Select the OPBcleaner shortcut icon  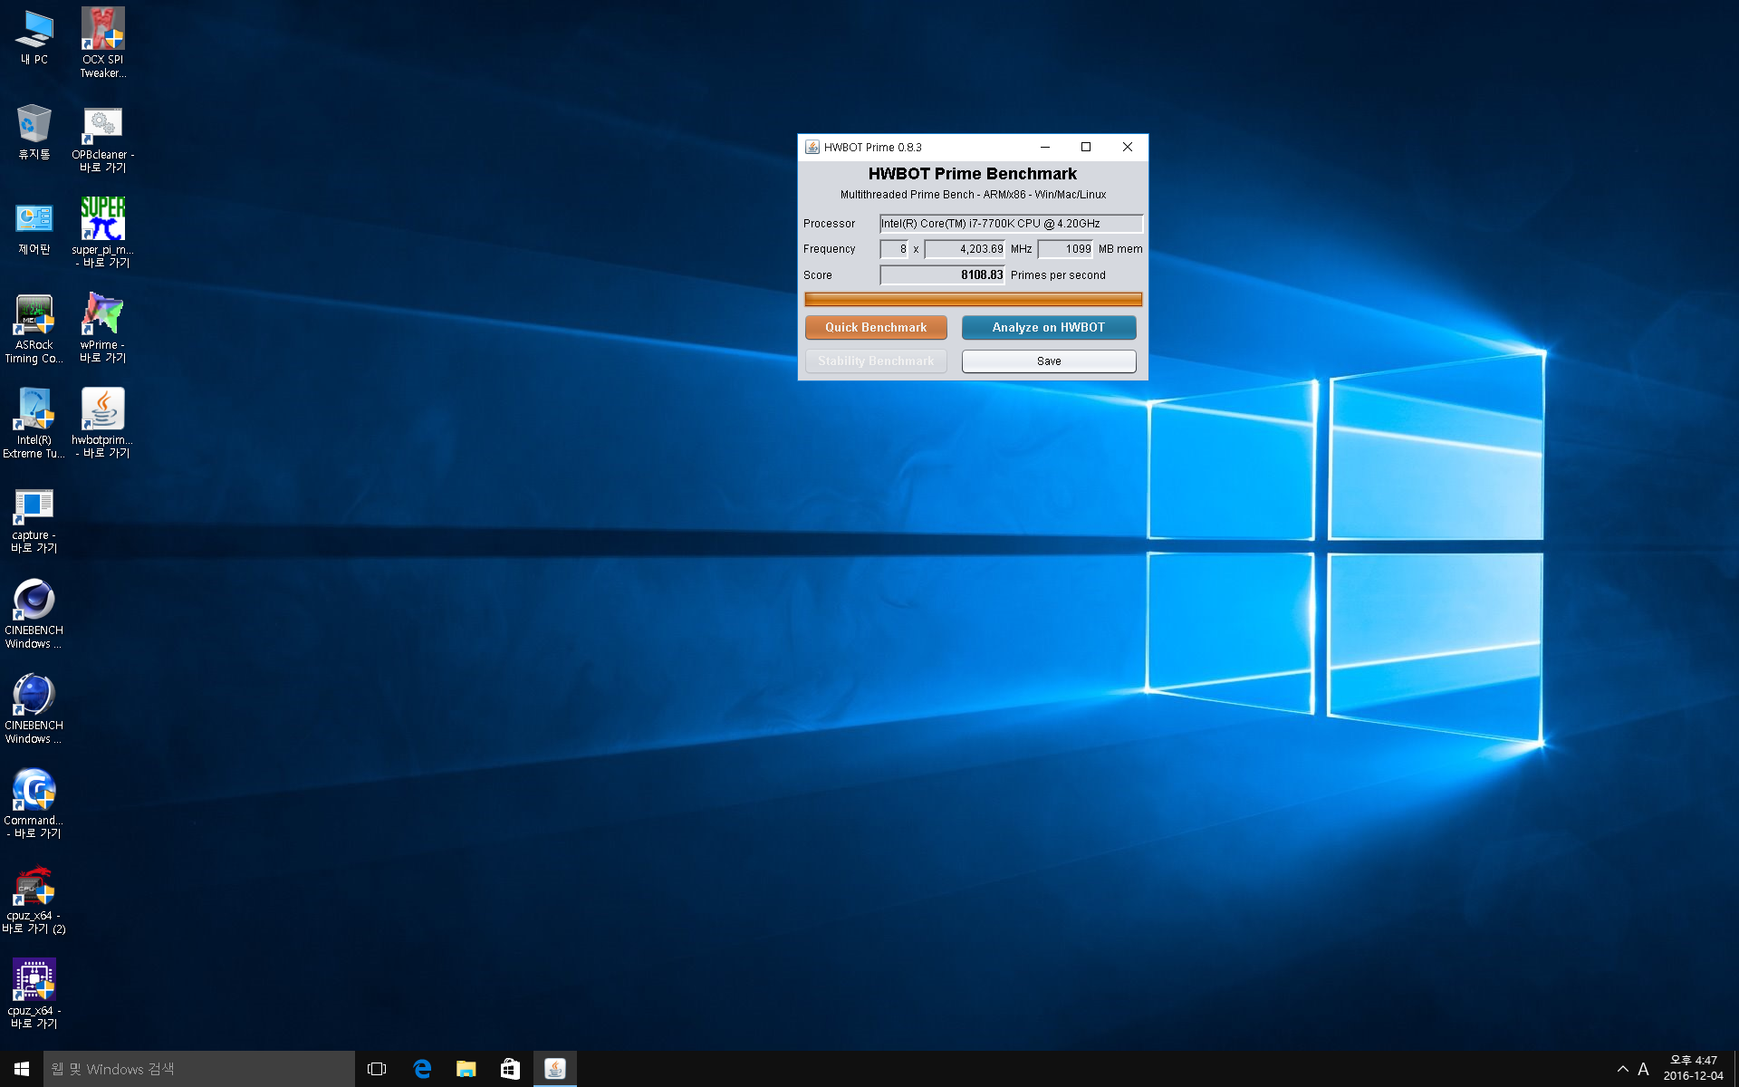coord(102,139)
